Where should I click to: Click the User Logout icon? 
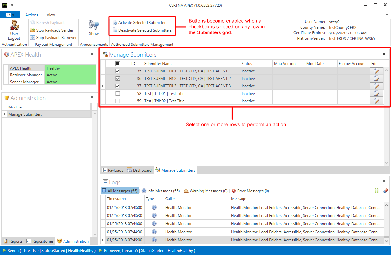[x=14, y=25]
